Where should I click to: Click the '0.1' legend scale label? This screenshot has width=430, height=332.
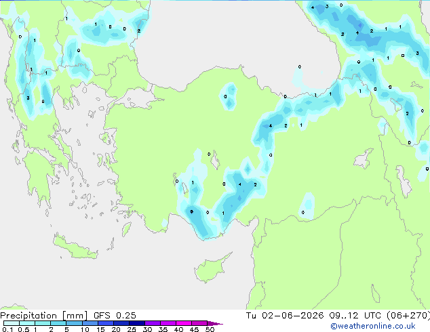tap(7, 329)
